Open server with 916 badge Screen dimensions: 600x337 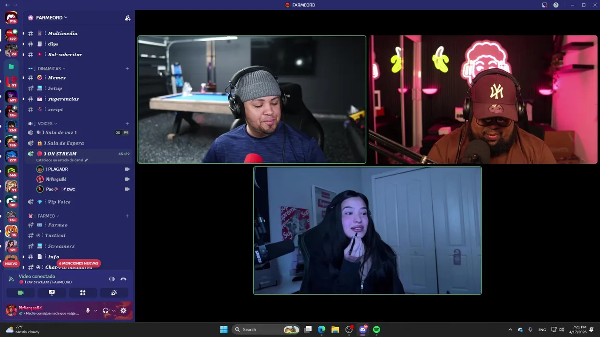[11, 18]
